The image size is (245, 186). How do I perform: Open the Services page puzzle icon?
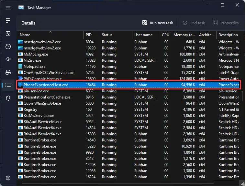click(8, 98)
